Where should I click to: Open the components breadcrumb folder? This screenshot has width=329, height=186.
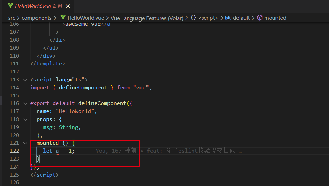point(37,18)
